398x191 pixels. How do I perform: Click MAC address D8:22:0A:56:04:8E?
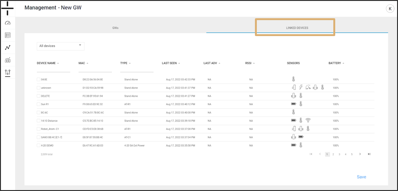point(93,79)
